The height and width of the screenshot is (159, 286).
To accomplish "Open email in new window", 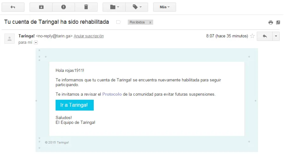I will coord(278,22).
